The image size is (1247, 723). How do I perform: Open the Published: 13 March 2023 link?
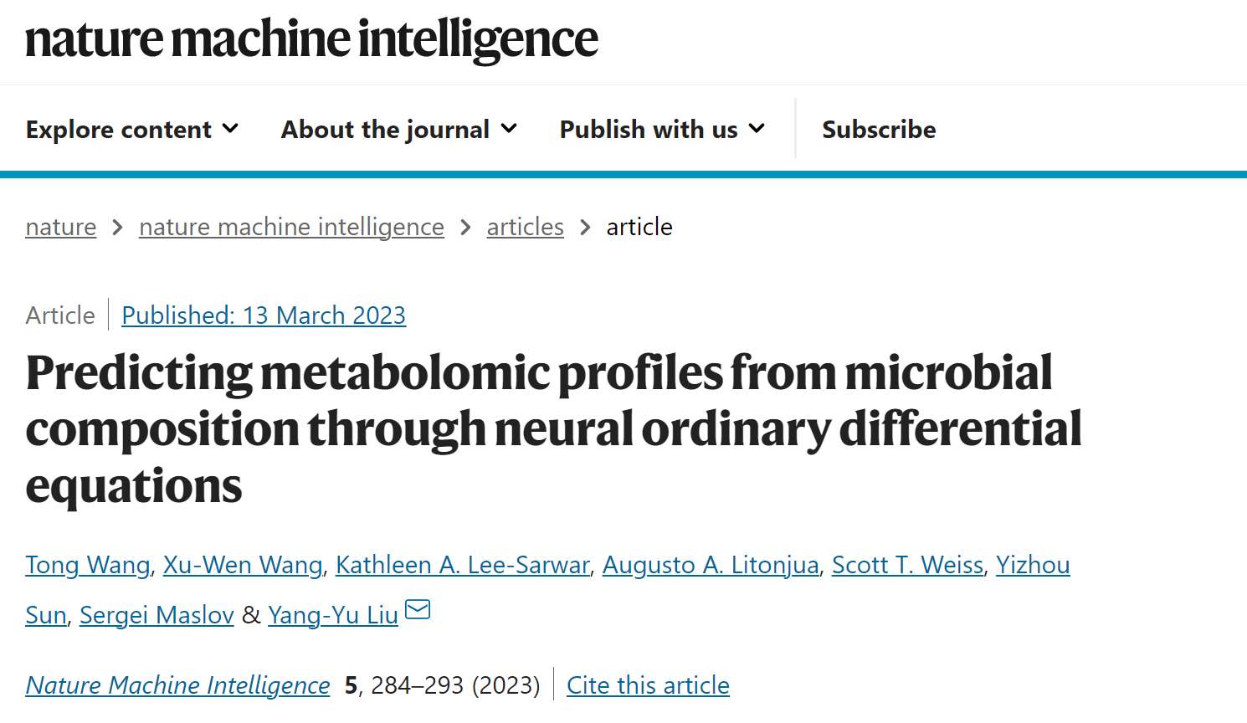[x=264, y=315]
